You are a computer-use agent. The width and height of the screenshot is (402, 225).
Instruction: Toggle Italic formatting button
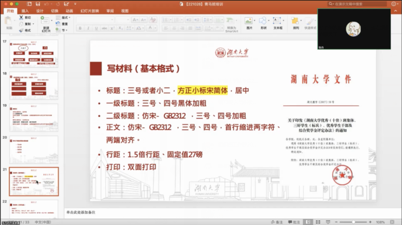[x=88, y=28]
